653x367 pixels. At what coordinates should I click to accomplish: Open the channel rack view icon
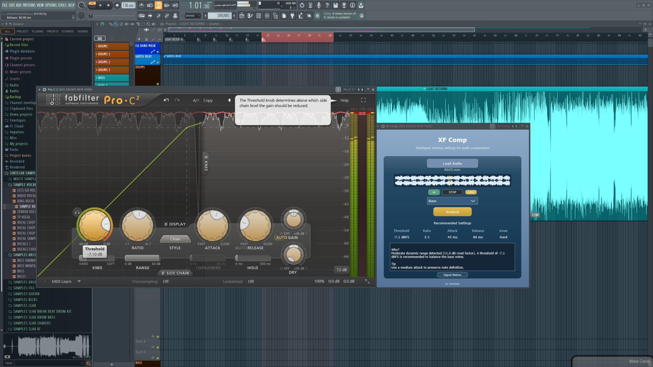pos(259,16)
